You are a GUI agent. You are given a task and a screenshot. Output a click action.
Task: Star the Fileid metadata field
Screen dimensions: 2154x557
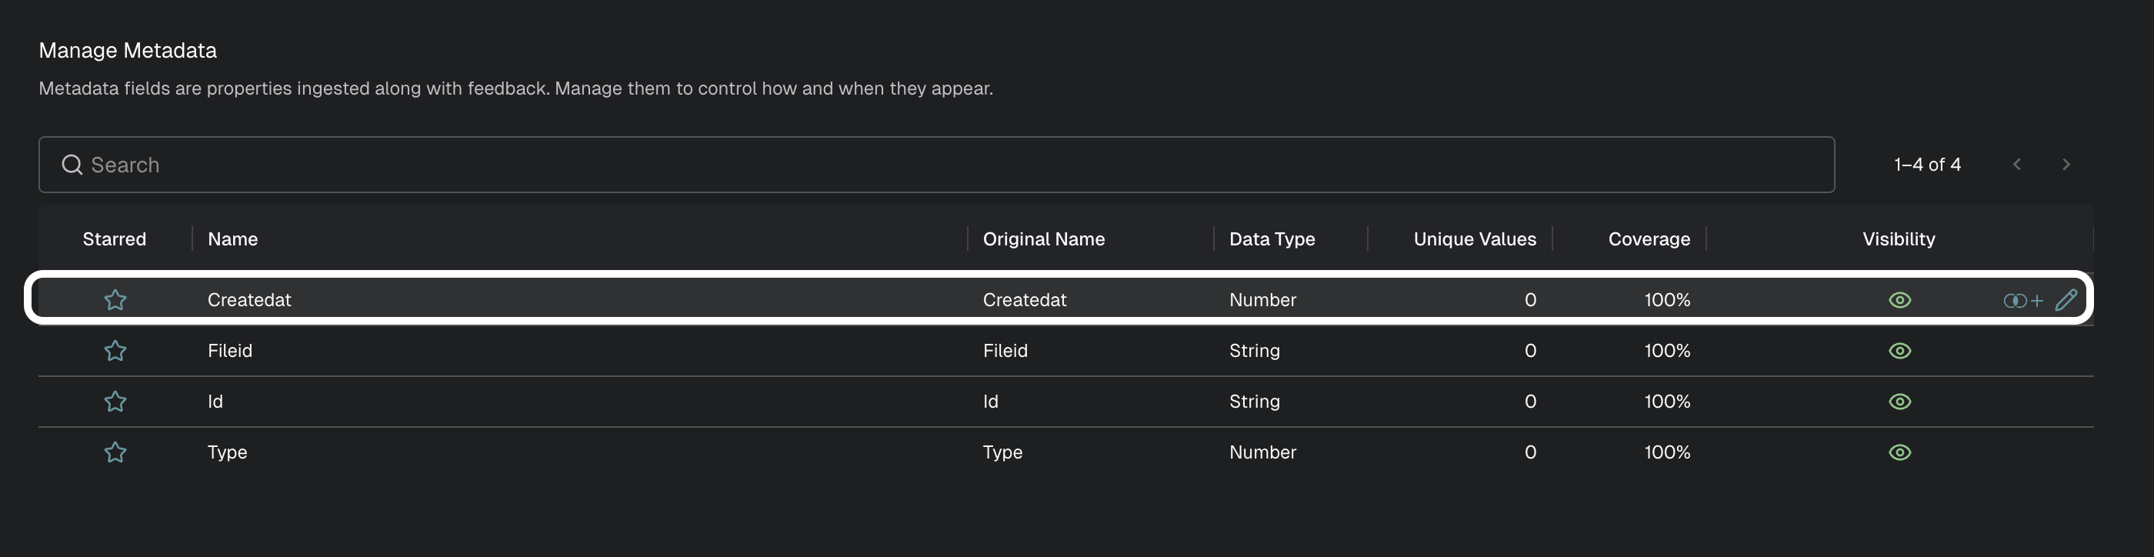point(115,350)
